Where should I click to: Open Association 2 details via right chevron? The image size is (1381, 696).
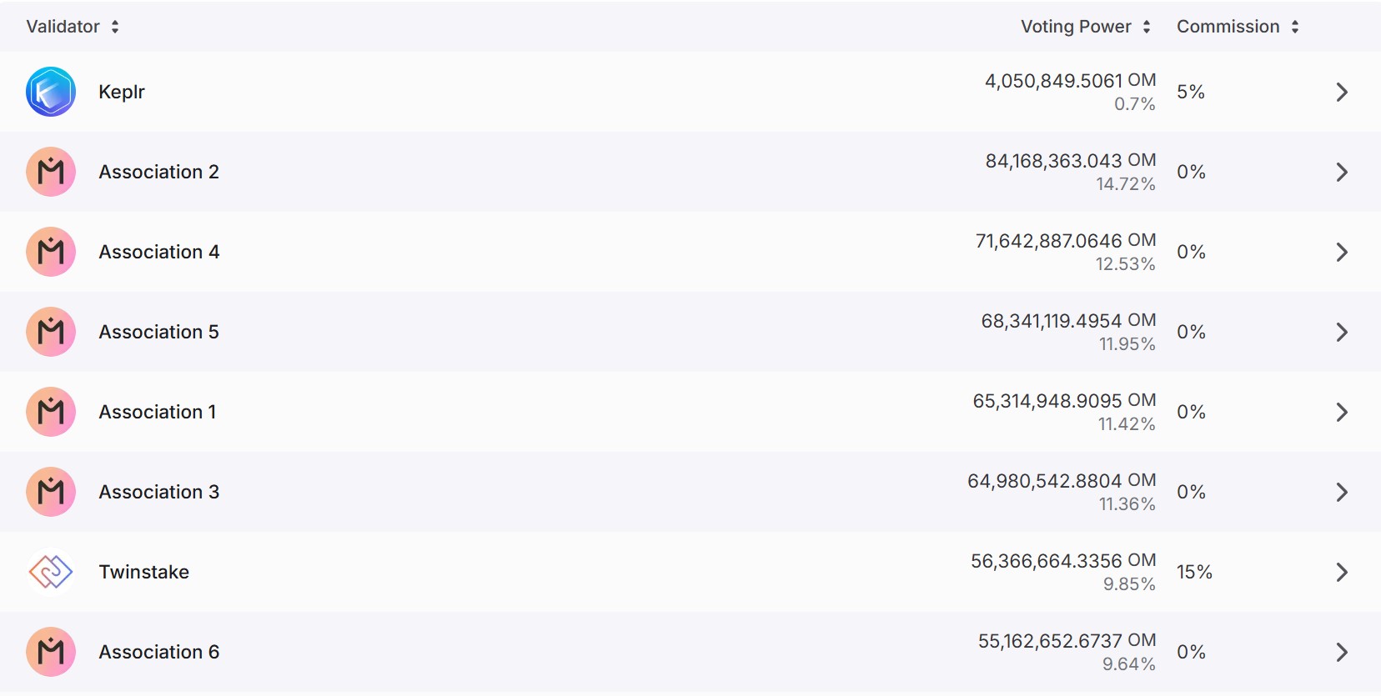click(x=1342, y=172)
